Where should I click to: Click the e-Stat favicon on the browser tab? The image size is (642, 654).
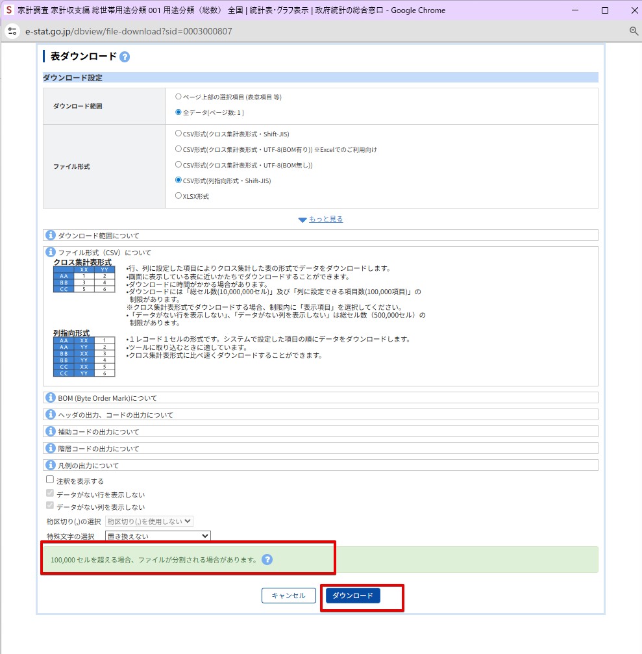click(x=9, y=10)
